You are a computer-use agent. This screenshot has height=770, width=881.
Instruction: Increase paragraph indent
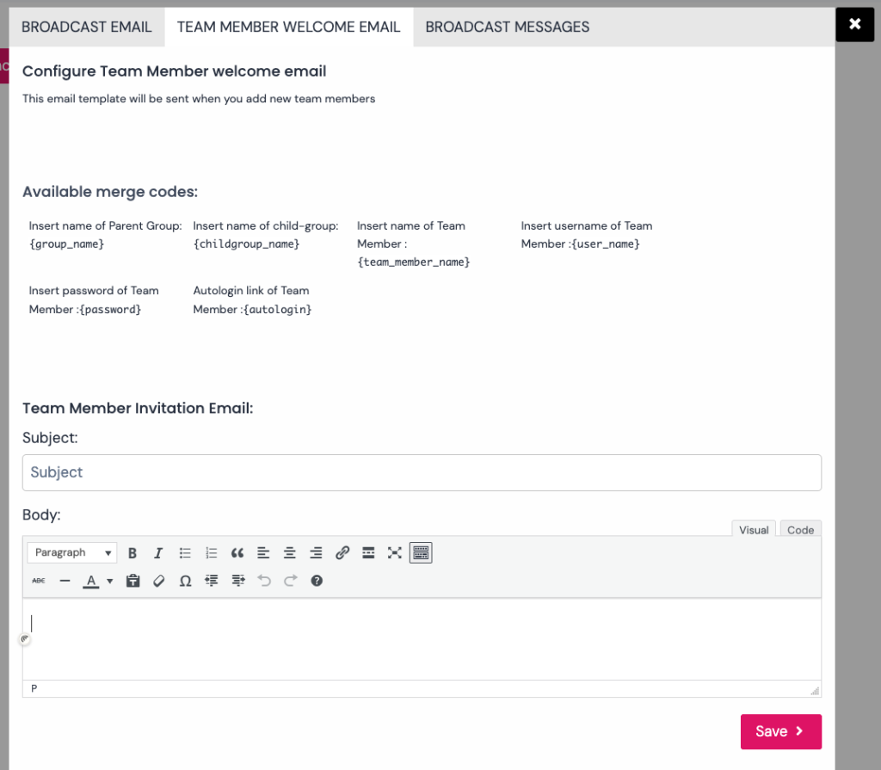tap(238, 581)
